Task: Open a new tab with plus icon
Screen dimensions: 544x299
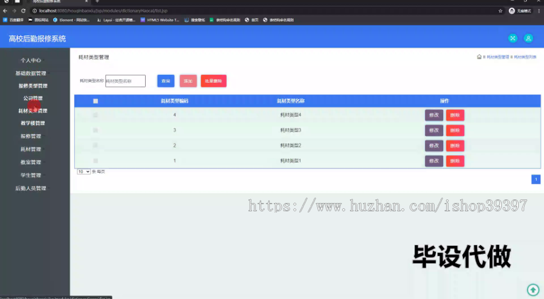Action: (x=97, y=2)
